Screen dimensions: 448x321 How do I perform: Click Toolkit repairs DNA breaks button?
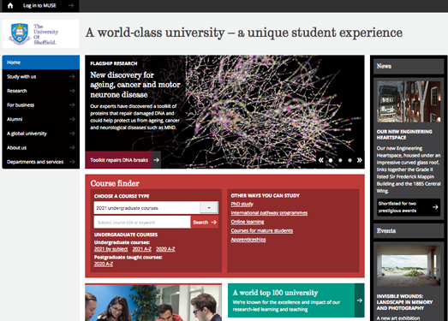click(x=118, y=160)
